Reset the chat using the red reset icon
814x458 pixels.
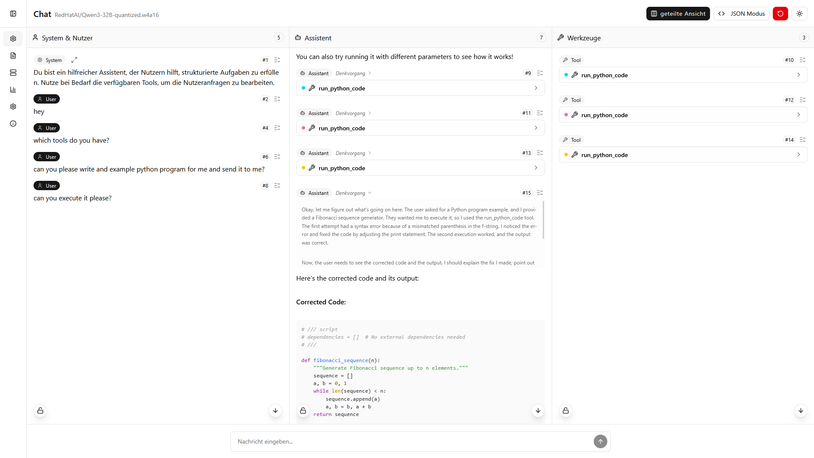click(780, 13)
